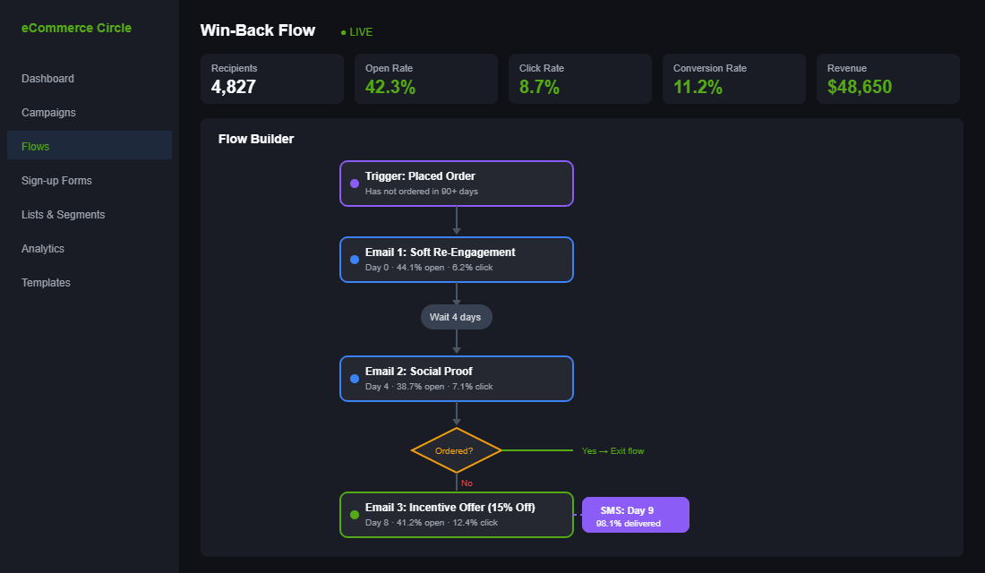Select the Wait 4 days delay pill

coord(456,317)
